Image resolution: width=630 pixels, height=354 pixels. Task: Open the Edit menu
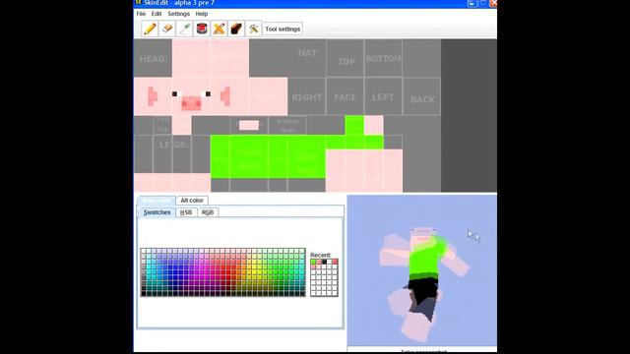pos(157,14)
